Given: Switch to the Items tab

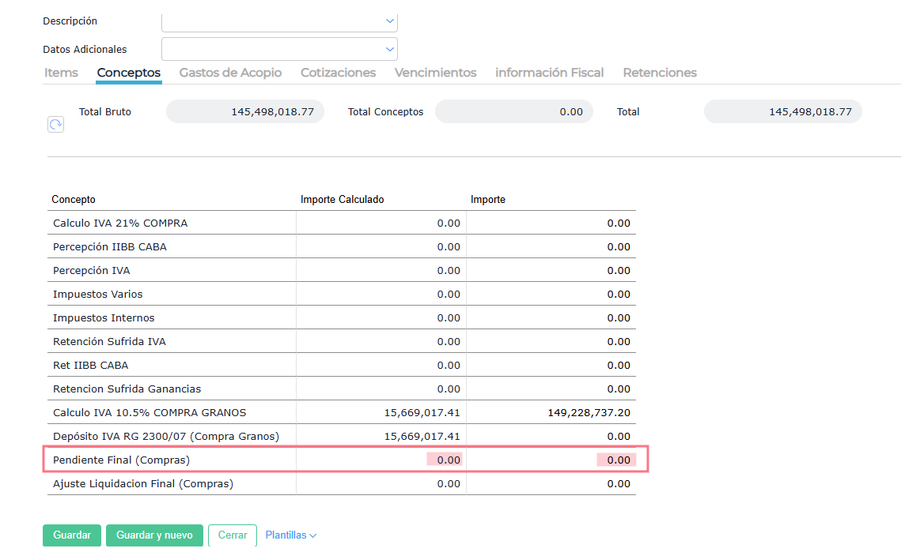Looking at the screenshot, I should 61,73.
